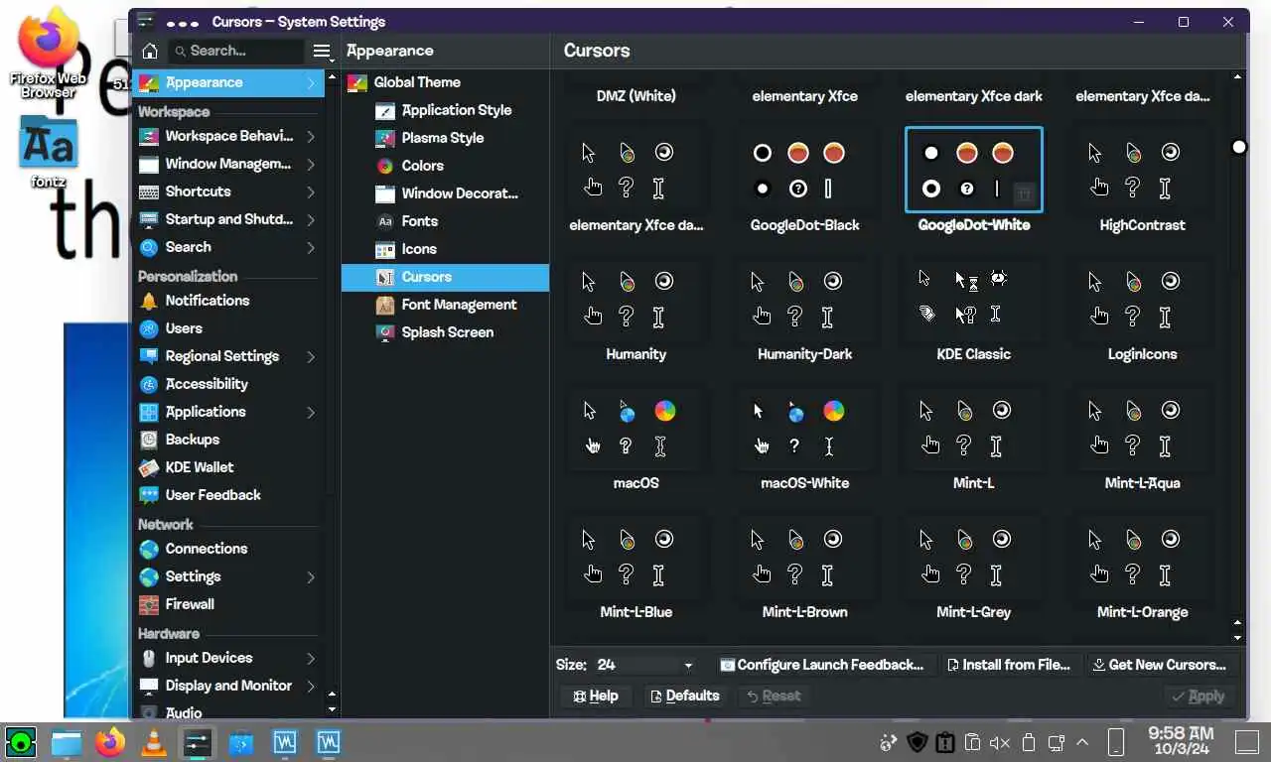Click the Help button
This screenshot has width=1271, height=762.
coord(596,696)
